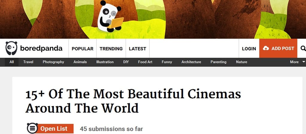Click the Login link

coord(249,49)
